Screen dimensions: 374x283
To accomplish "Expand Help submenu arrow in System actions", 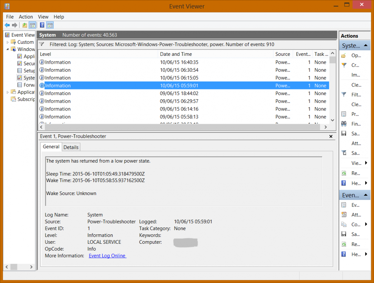I will [x=366, y=183].
